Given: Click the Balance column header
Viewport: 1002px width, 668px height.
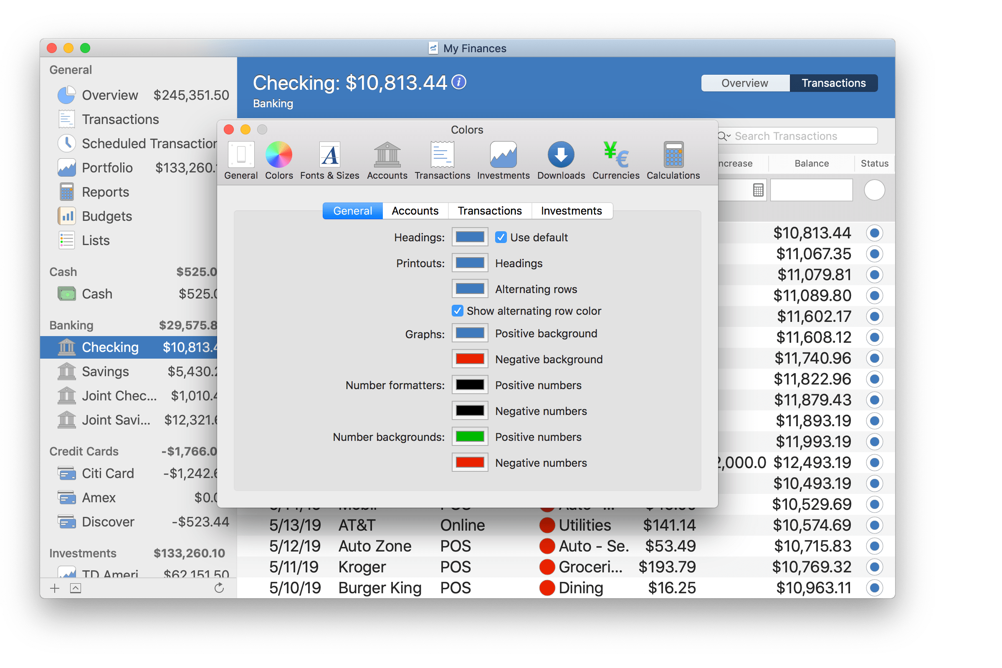Looking at the screenshot, I should coord(812,163).
